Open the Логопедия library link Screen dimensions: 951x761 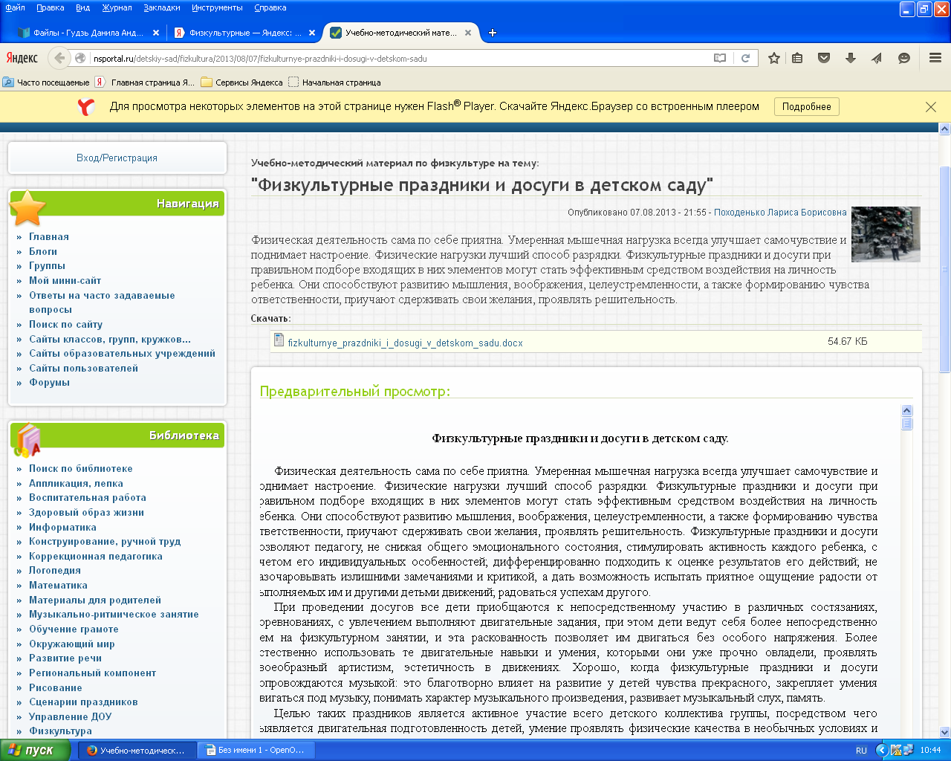(55, 571)
